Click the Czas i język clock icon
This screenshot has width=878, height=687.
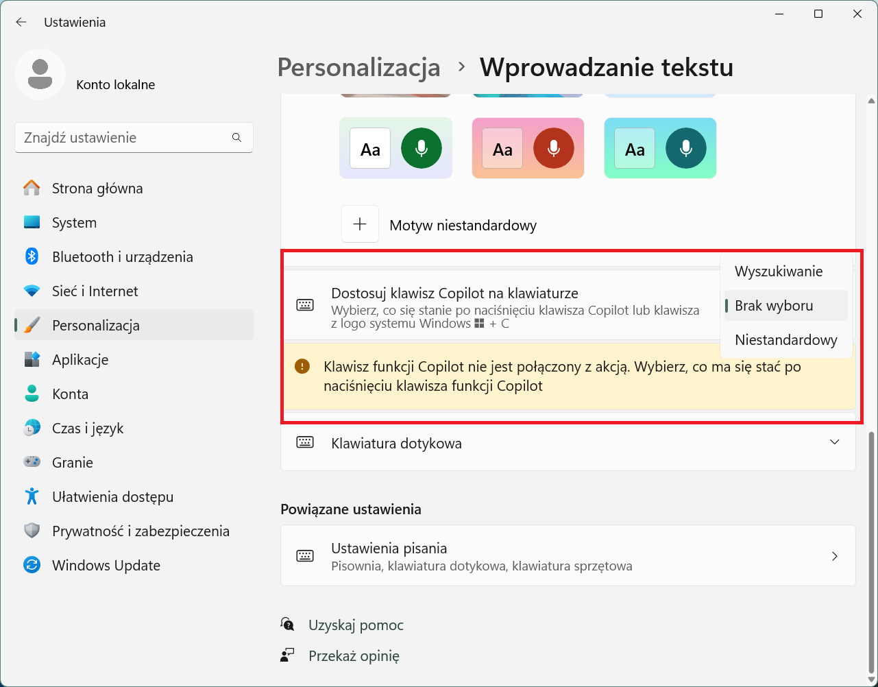coord(32,428)
